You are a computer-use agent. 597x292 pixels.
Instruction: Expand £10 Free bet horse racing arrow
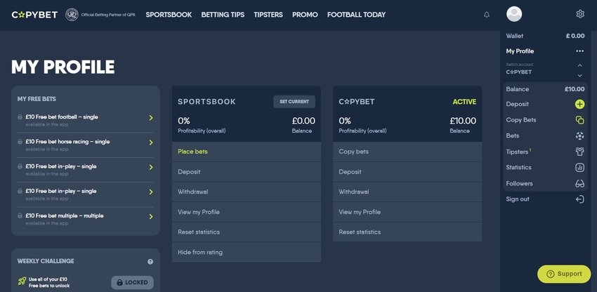pos(151,142)
